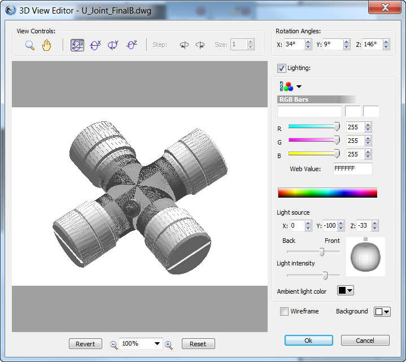Screen dimensions: 406x362
Task: Click the zoom in plus icon
Action: (x=168, y=344)
